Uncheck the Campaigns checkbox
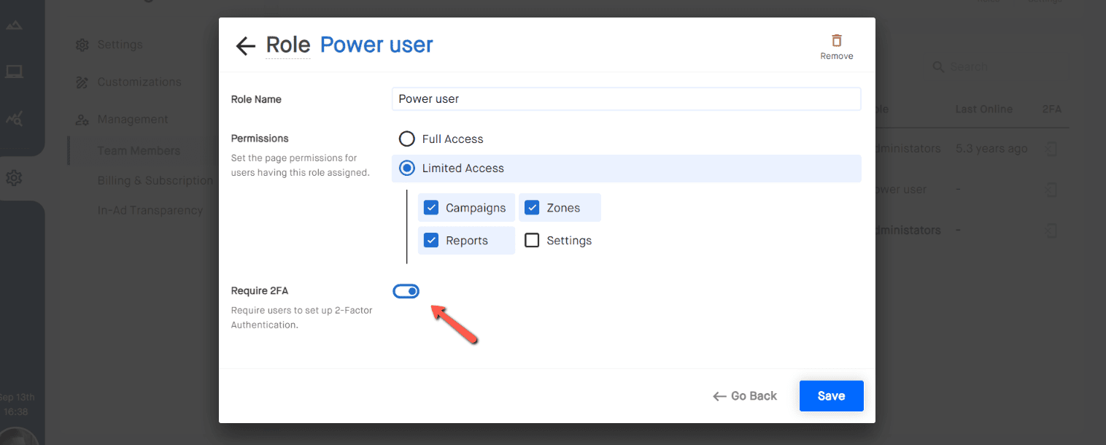The image size is (1106, 445). (431, 208)
